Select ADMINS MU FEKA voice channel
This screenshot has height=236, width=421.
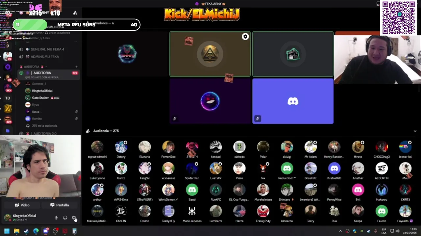click(x=45, y=57)
